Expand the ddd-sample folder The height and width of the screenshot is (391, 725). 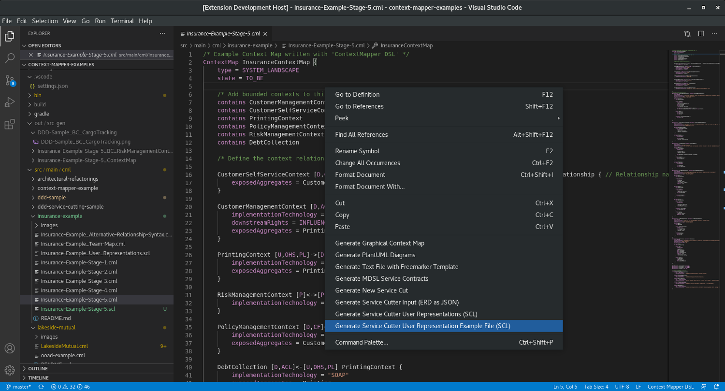[97, 197]
